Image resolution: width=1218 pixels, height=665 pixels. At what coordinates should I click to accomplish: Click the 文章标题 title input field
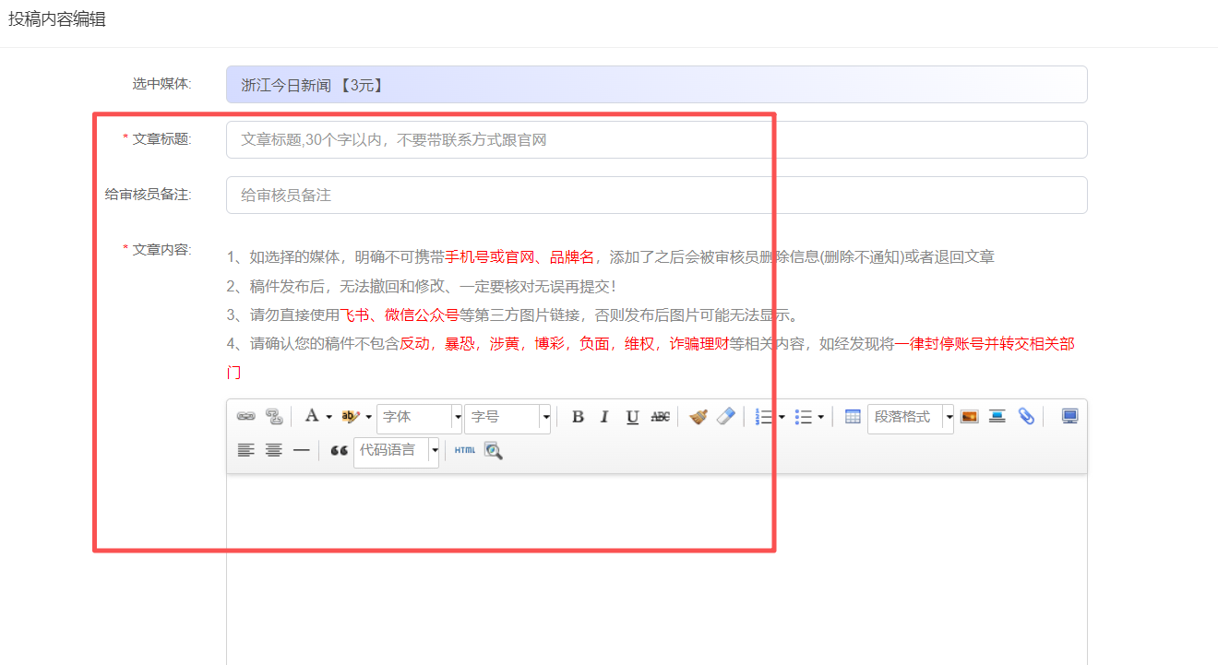655,140
